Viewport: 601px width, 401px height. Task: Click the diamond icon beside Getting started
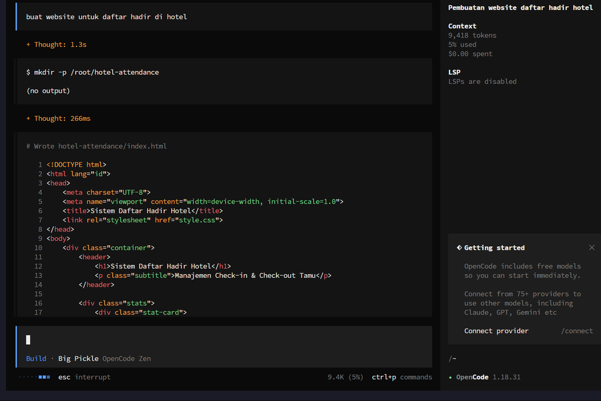(459, 247)
